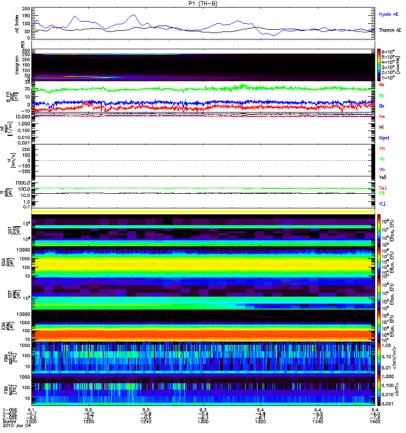Click inside the ESA electrons spectrogram panel
406x433 pixels.
click(203, 326)
